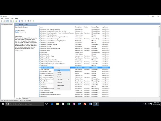Select the User Manager service row
Viewport: 161px width, 121px height.
[x=74, y=70]
